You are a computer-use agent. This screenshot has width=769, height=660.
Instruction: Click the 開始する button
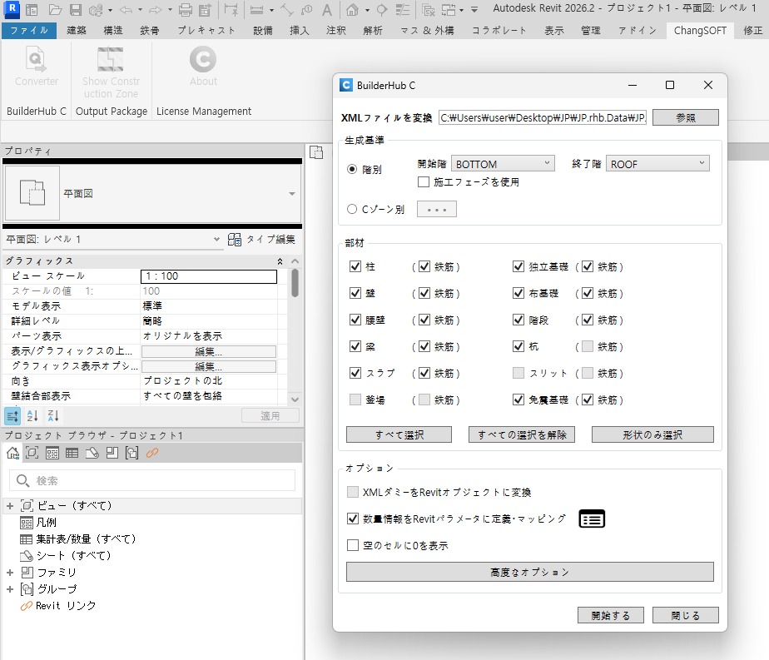[611, 615]
